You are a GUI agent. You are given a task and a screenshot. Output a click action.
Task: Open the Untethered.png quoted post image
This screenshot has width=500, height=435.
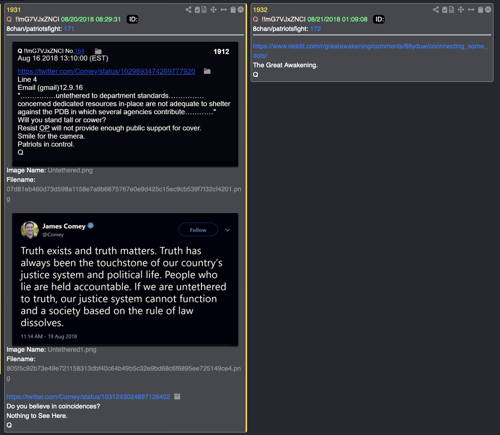pos(125,104)
